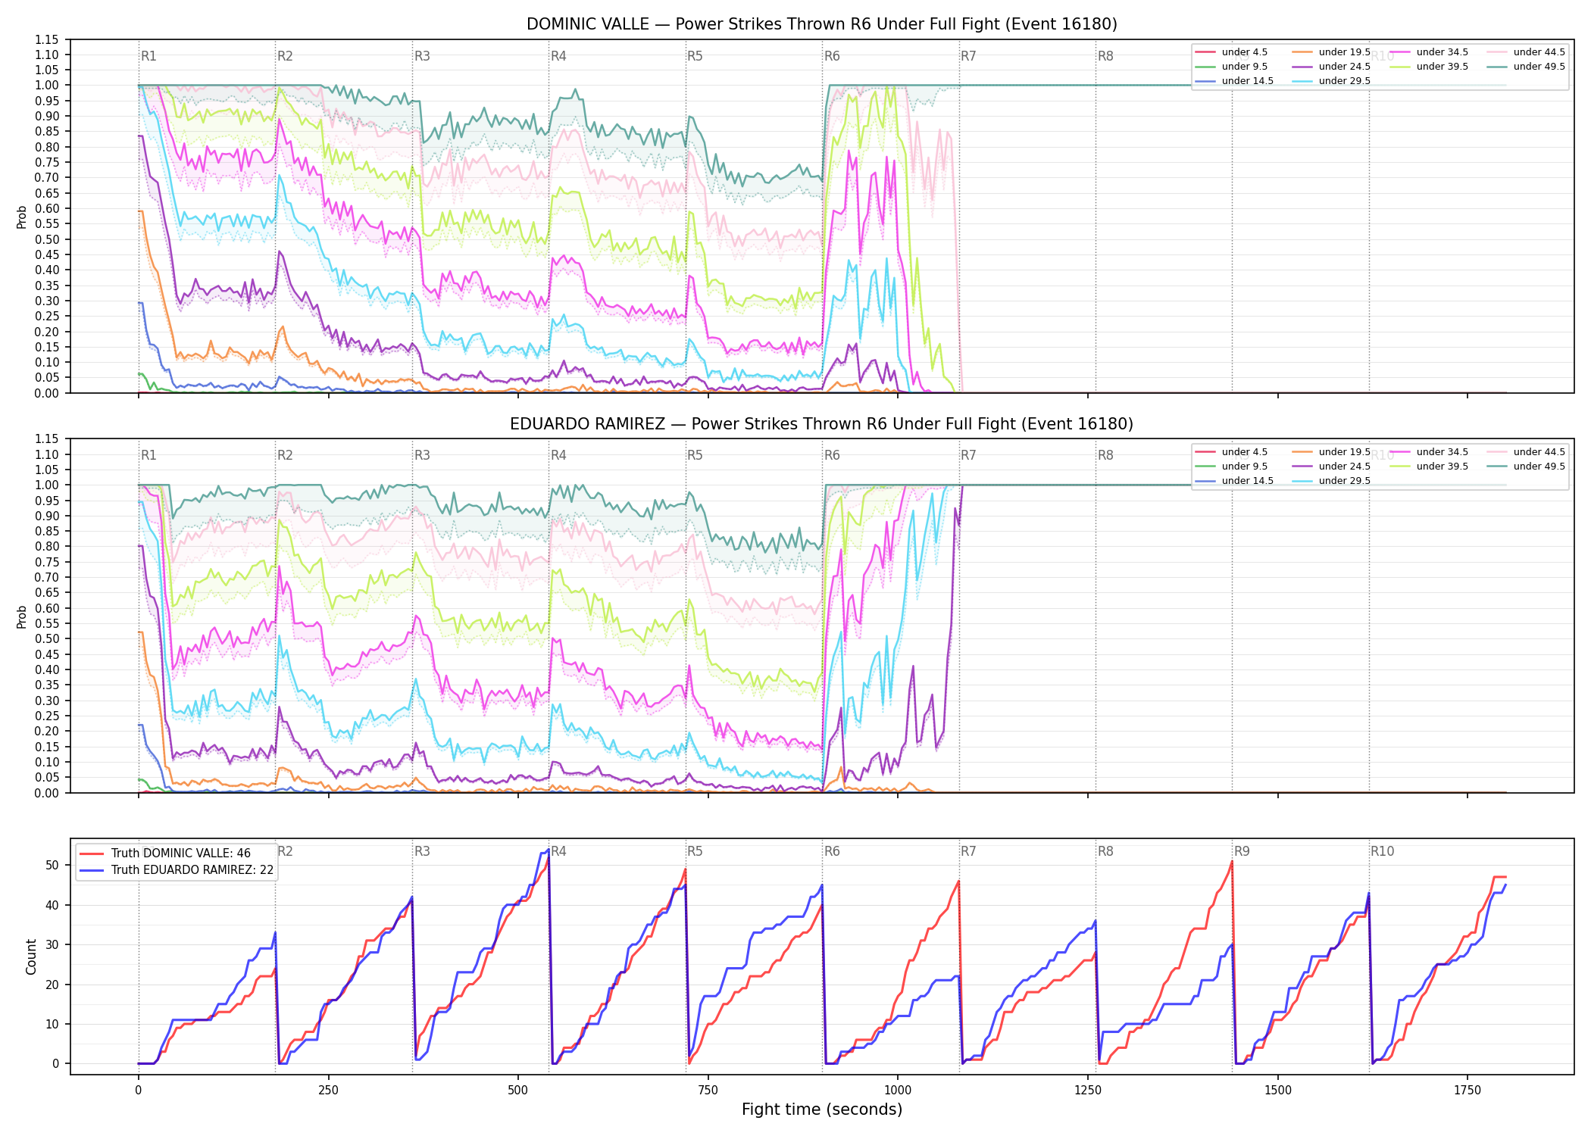This screenshot has height=1136, width=1591.
Task: Click the R5 round marker in DOMINIC VALLE chart
Action: click(695, 56)
